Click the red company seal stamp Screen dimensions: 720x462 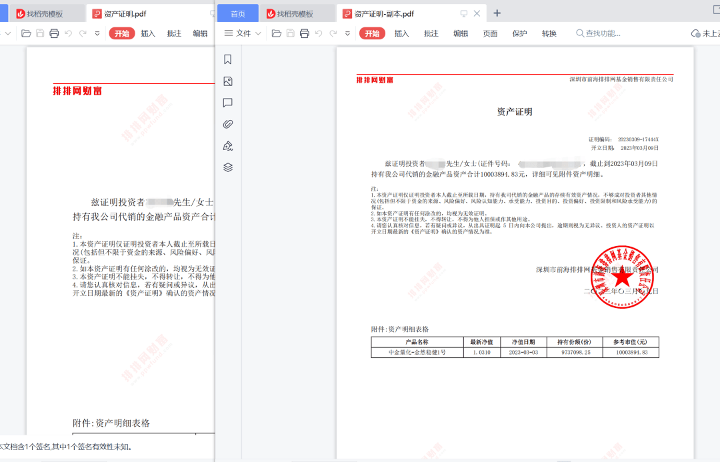622,277
